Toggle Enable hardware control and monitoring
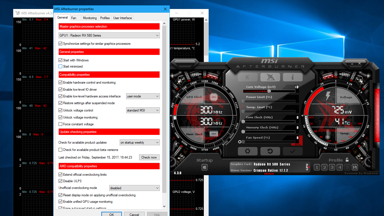 tap(60, 83)
